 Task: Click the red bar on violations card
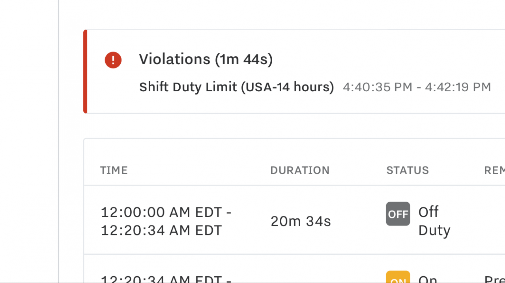85,71
